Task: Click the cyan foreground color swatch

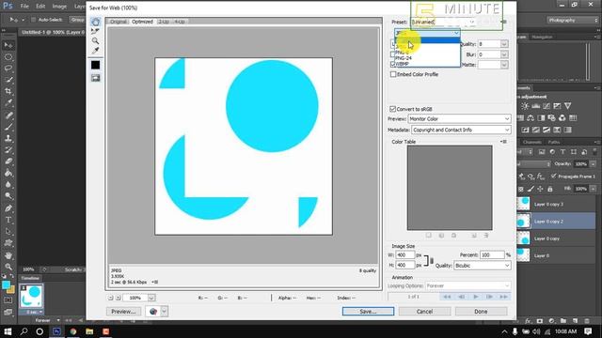Action: (x=6, y=285)
